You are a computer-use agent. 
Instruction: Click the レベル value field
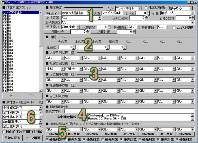point(141,13)
